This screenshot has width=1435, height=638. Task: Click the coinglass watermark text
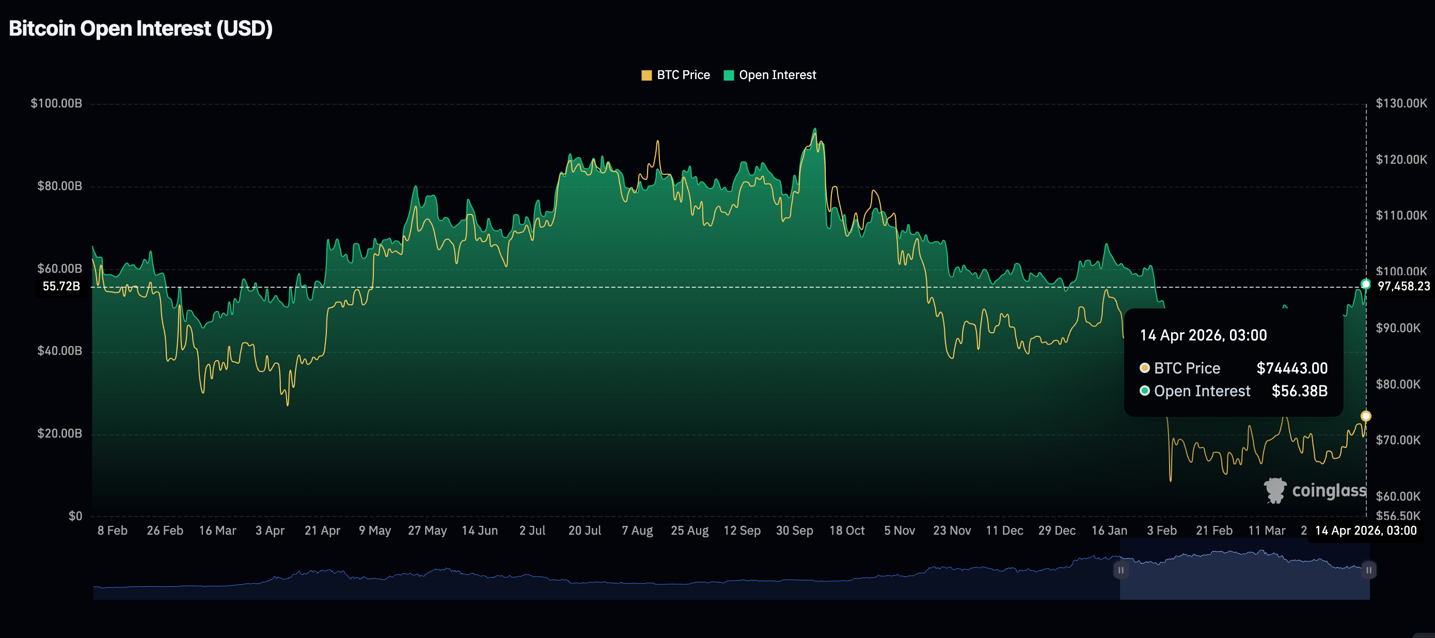pos(1329,490)
